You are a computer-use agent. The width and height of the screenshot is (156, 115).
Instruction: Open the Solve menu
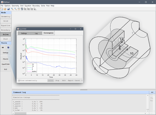(x=43, y=6)
